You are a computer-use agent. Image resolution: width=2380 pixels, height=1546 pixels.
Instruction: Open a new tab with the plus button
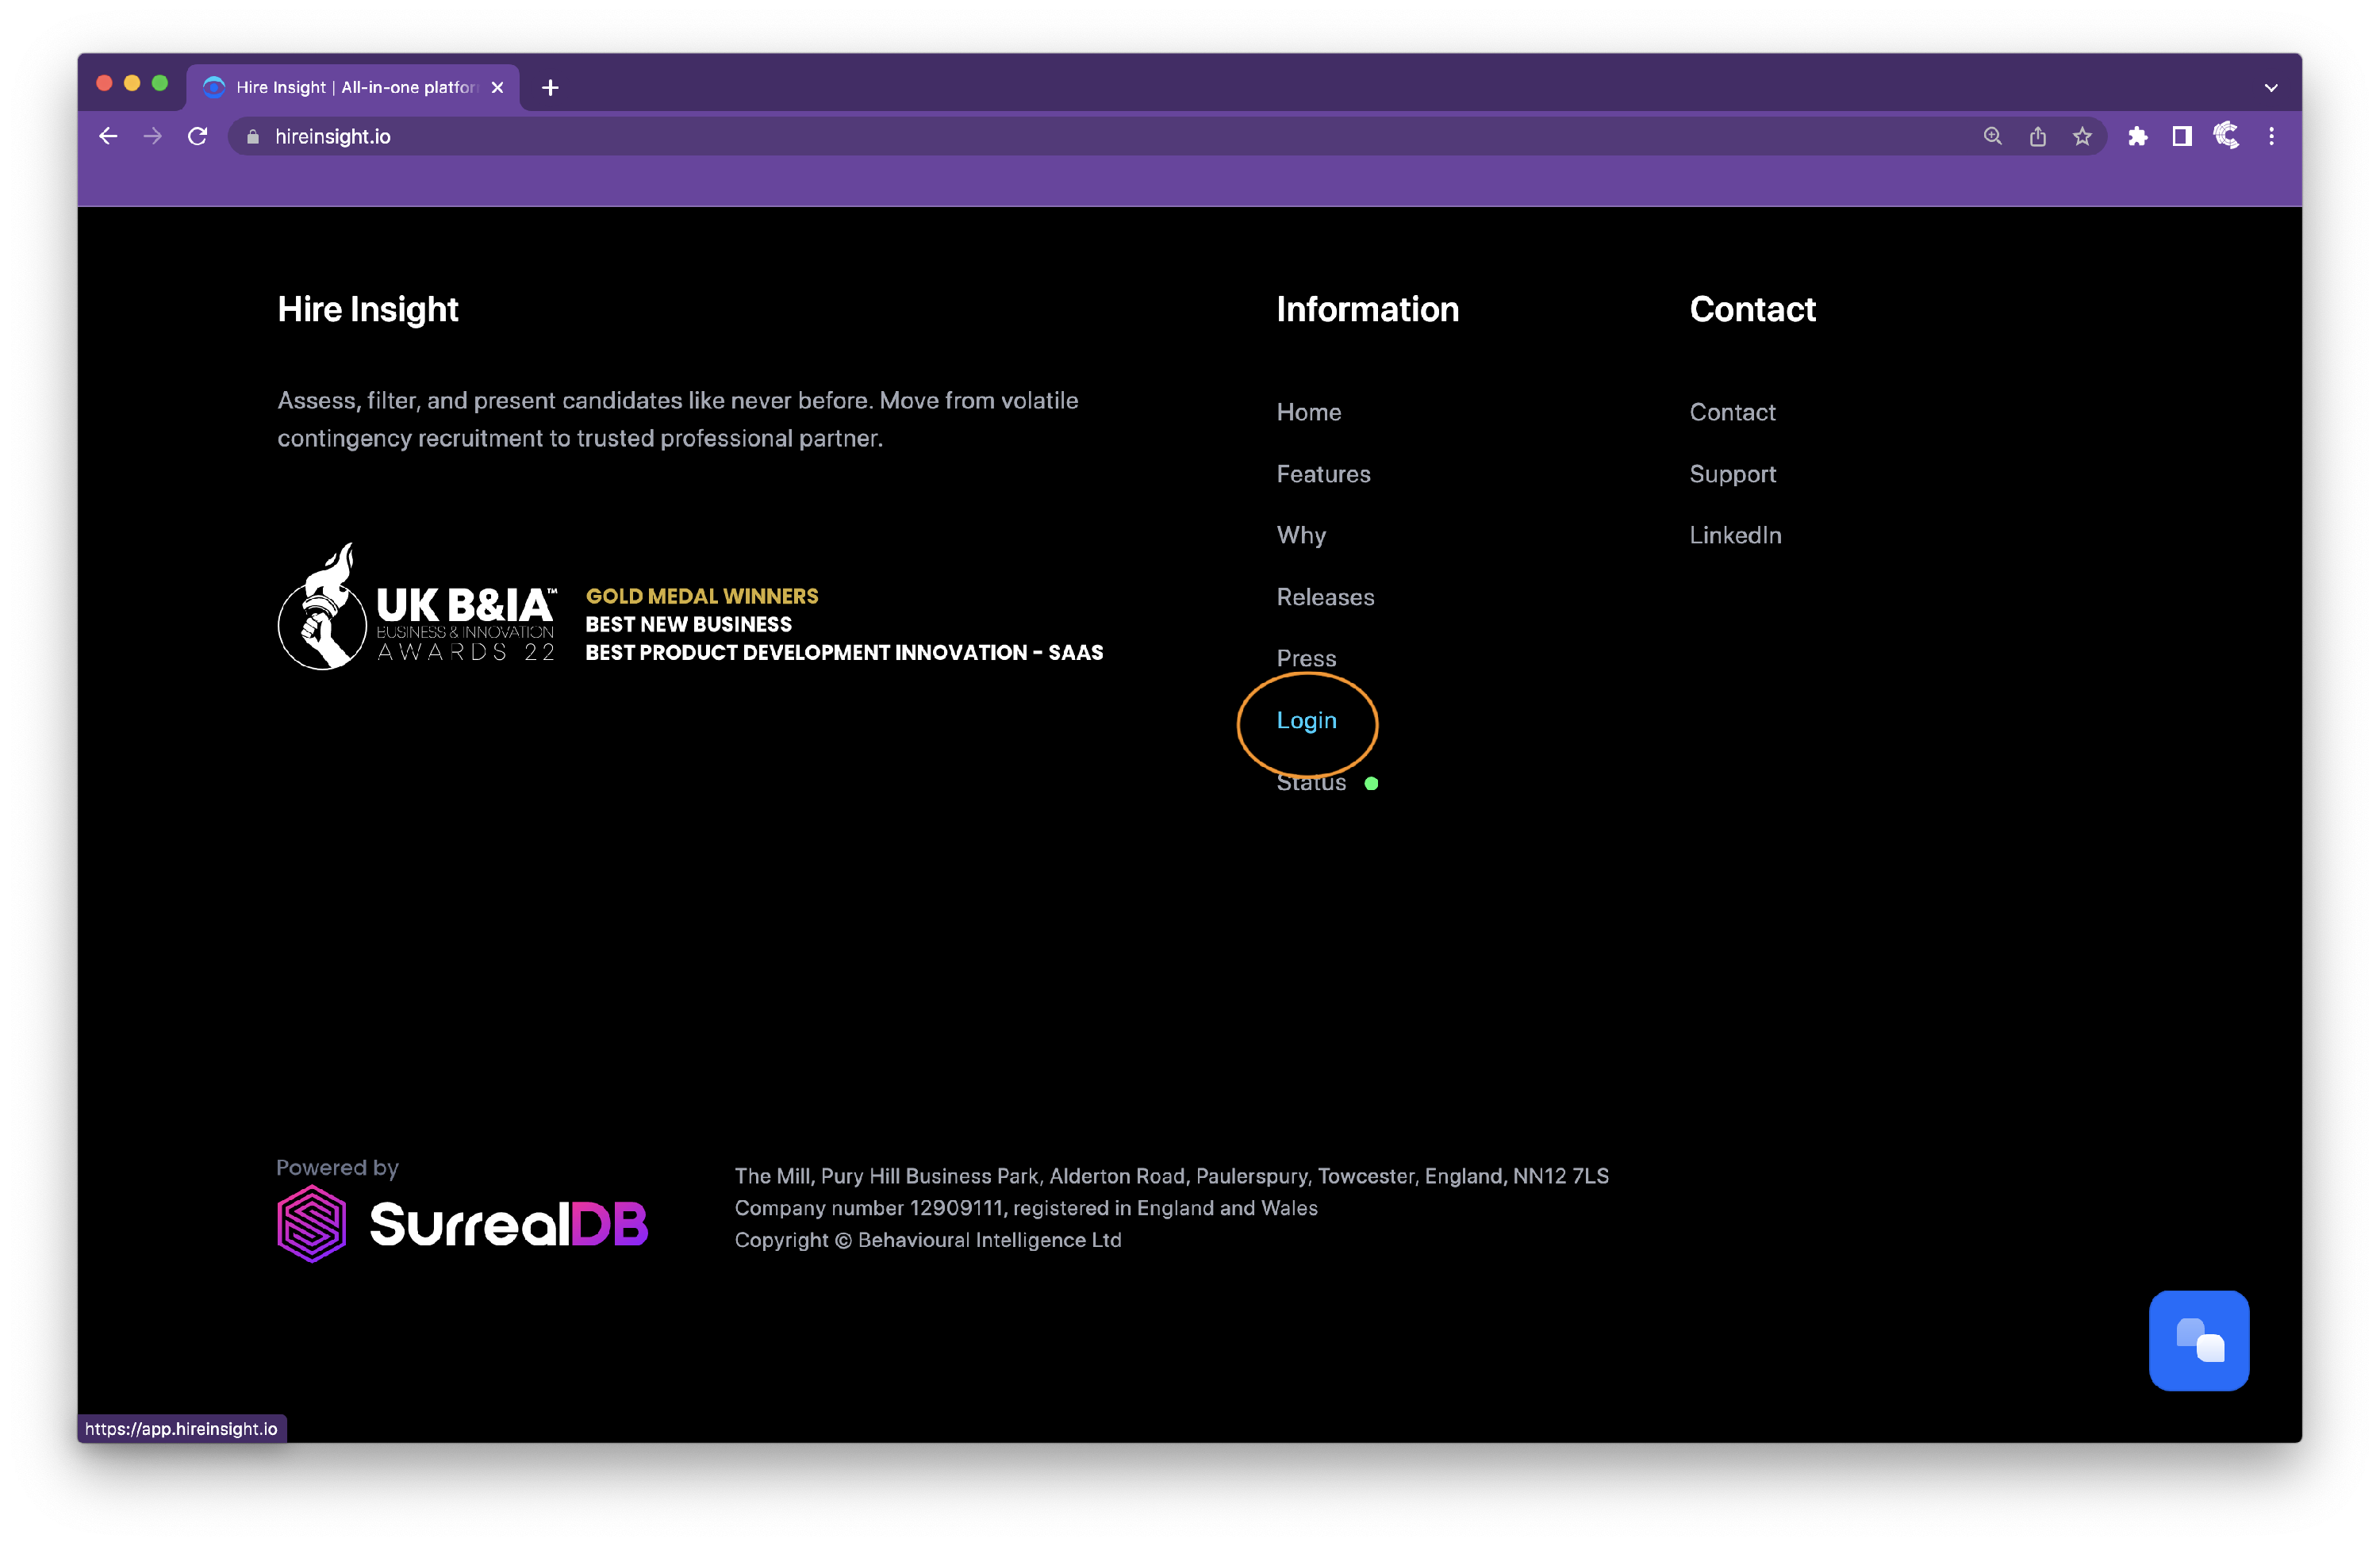(549, 87)
